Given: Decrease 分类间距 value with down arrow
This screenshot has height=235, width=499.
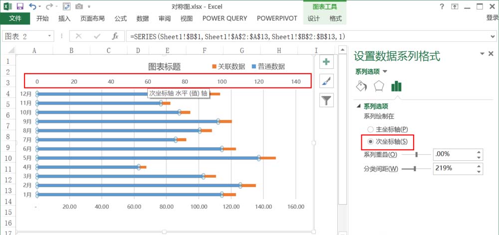Looking at the screenshot, I should click(479, 172).
